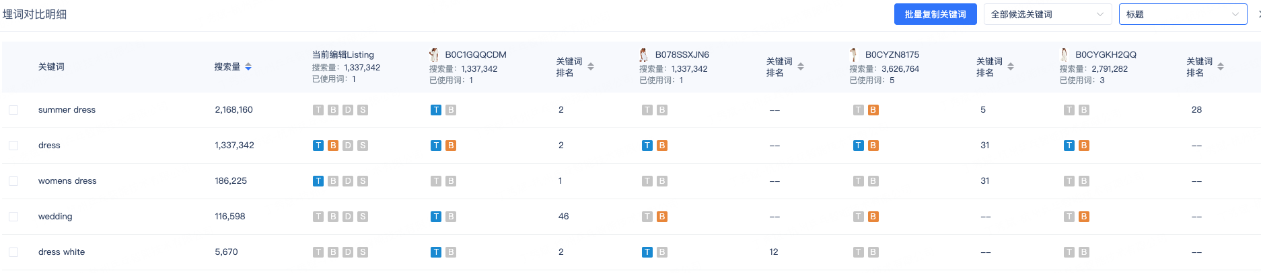
Task: Check the summer dress row checkbox
Action: click(13, 110)
